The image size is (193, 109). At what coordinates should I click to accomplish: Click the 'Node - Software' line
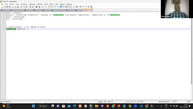coord(14,13)
